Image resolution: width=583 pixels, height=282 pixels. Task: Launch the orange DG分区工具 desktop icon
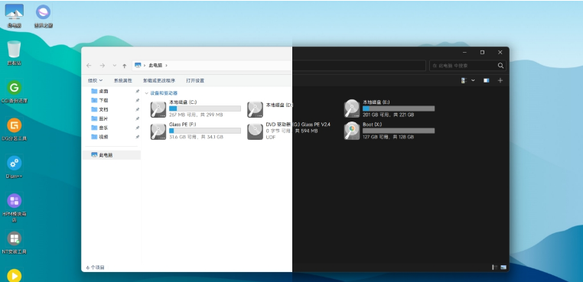tap(14, 129)
